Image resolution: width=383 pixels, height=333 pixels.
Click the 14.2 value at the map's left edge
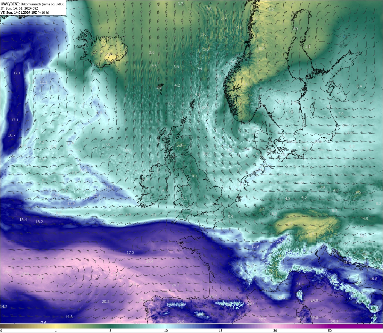(4, 307)
